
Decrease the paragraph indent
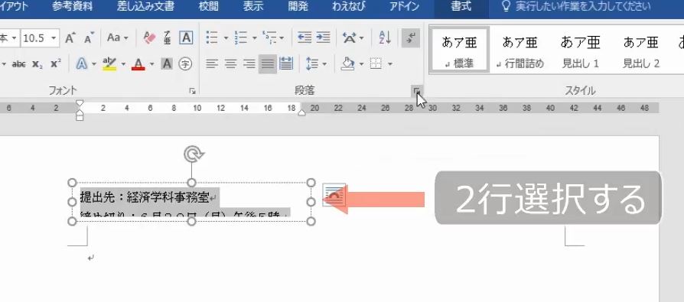tap(304, 38)
